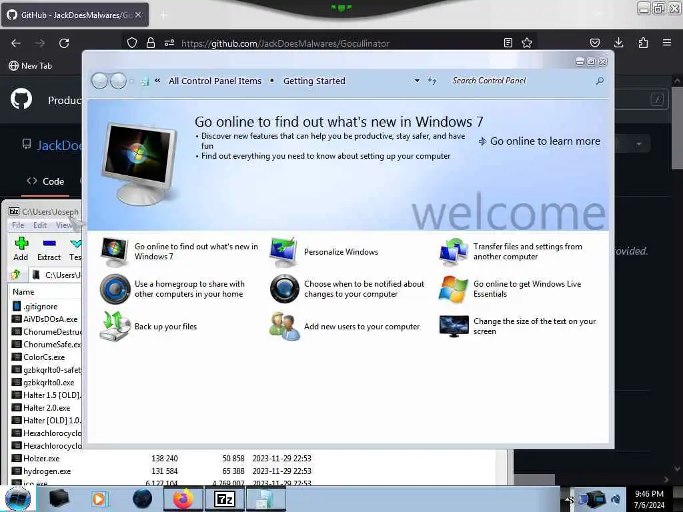
Task: Open the File menu in 7-Zip
Action: (18, 225)
